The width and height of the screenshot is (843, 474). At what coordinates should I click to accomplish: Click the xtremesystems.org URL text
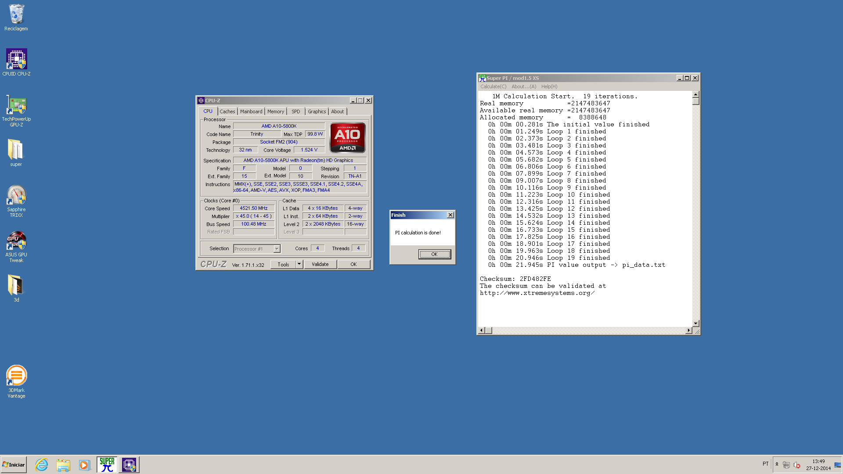[x=537, y=293]
